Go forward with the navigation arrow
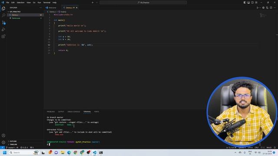Viewport: 278px width, 156px height. point(97,3)
